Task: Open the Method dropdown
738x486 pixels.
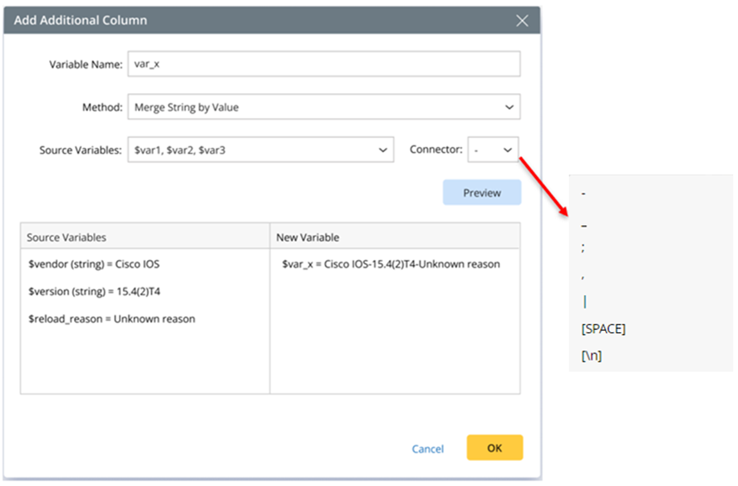Action: [x=323, y=106]
